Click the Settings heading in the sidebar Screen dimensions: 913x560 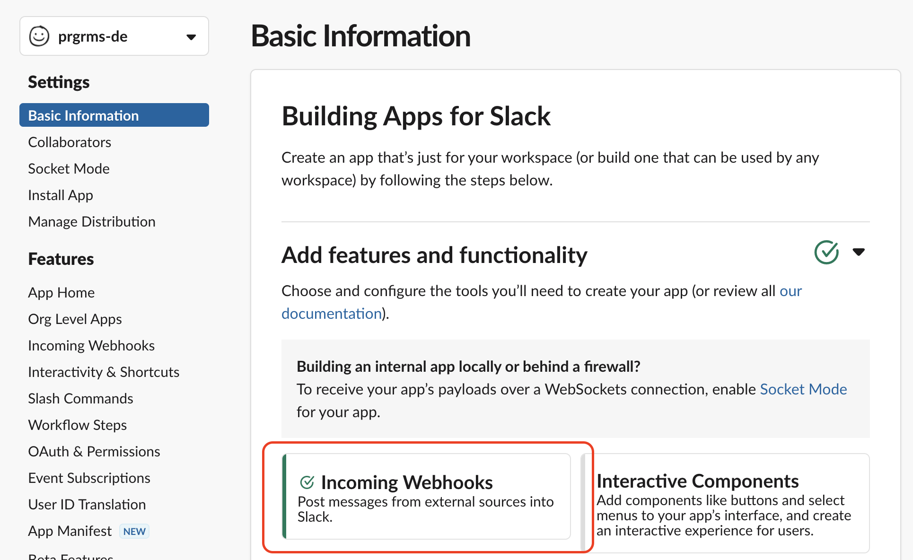coord(59,82)
